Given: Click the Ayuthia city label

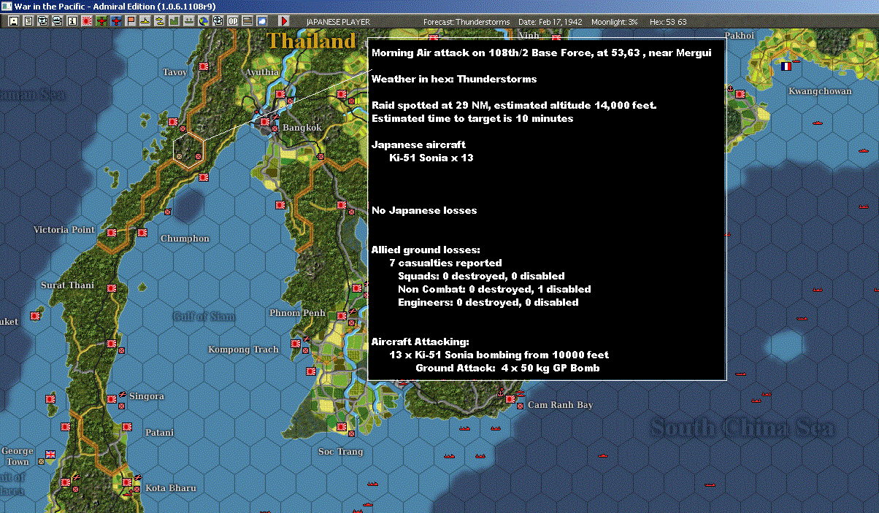Looking at the screenshot, I should [x=262, y=72].
